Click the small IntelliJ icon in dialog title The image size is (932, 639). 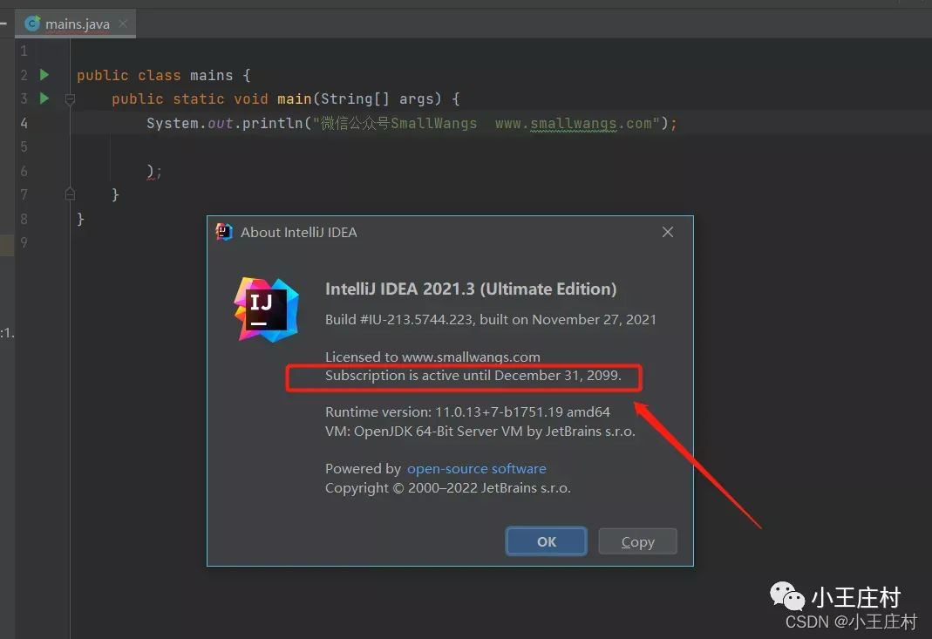224,232
